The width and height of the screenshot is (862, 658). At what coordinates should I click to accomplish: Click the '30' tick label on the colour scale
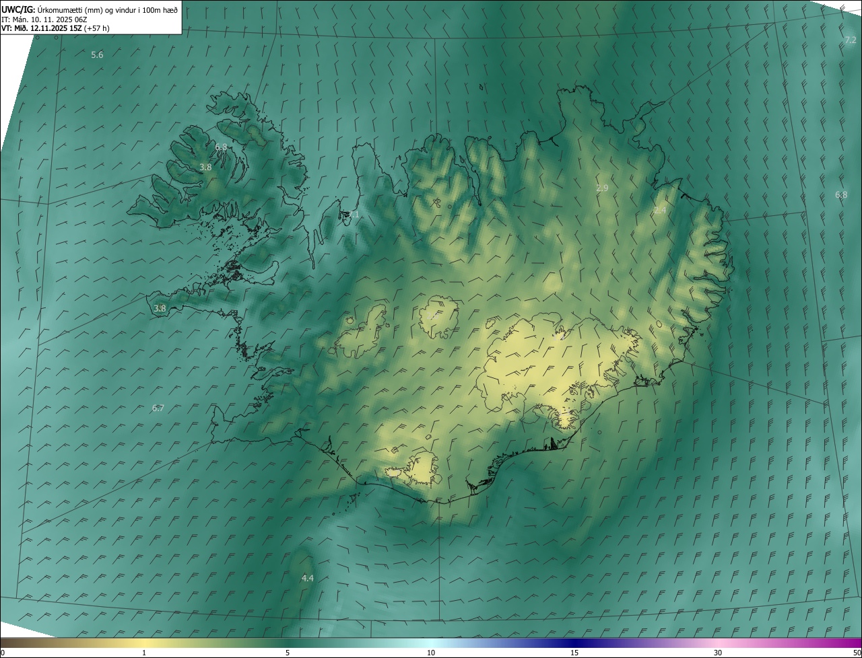tap(718, 653)
